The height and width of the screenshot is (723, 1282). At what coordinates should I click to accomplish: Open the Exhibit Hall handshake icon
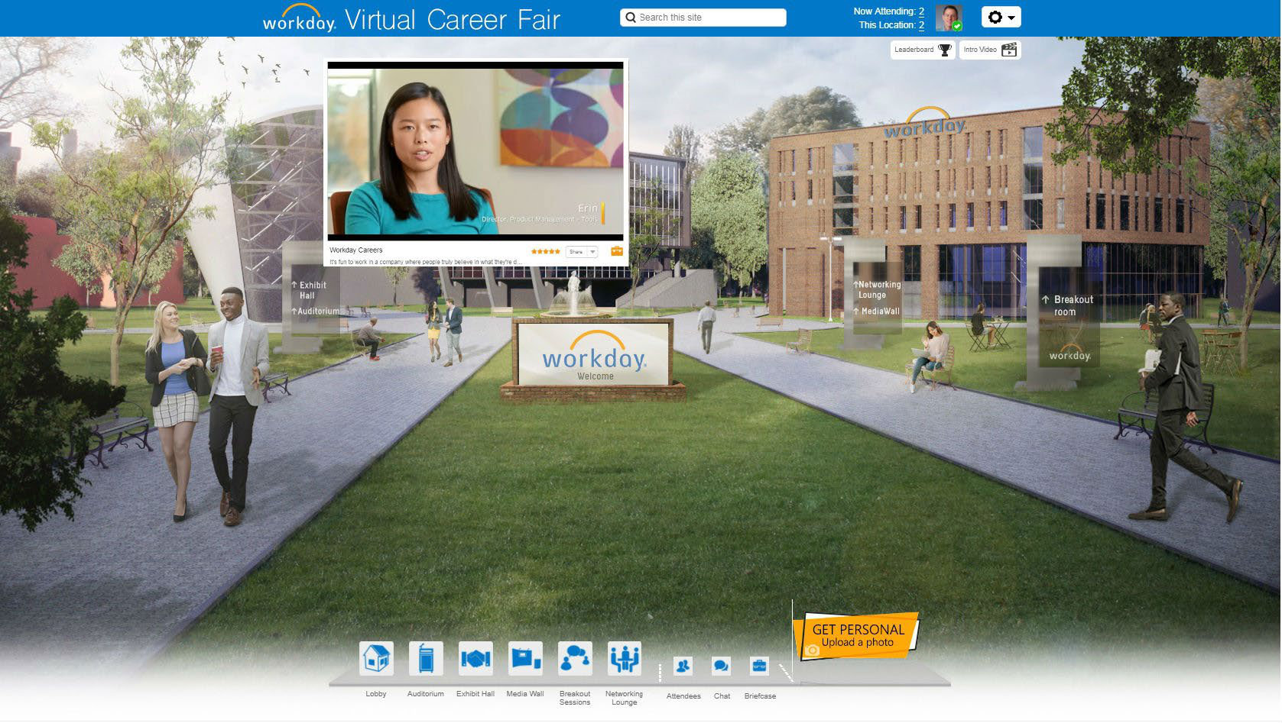[475, 658]
